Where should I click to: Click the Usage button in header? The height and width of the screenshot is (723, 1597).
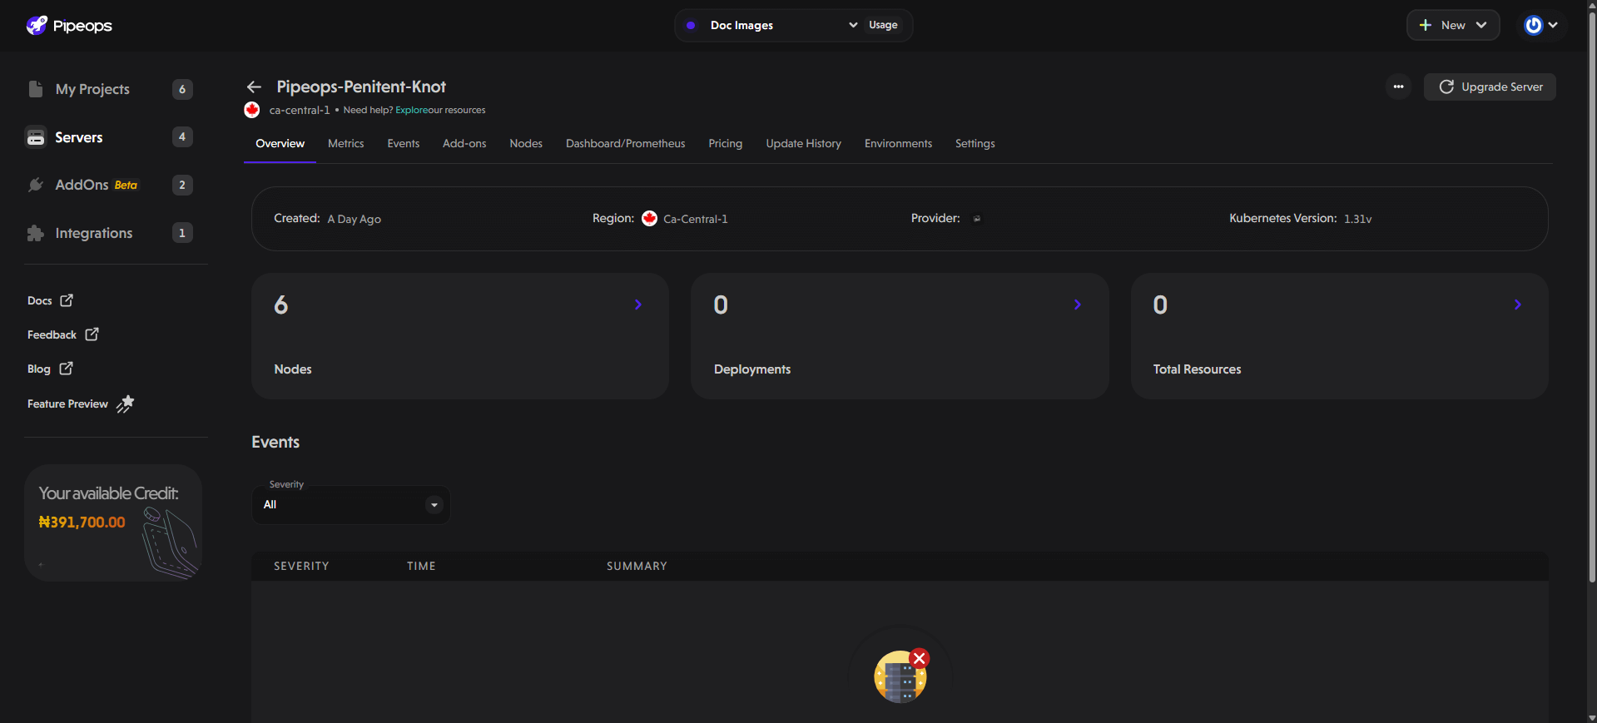[x=883, y=25]
